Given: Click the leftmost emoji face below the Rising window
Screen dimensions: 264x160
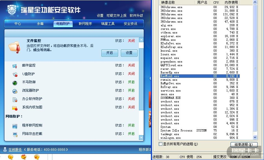Looking at the screenshot, I should [x=10, y=157].
